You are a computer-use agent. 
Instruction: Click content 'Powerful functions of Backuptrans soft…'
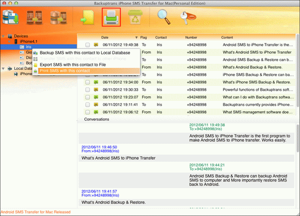[x=257, y=90]
